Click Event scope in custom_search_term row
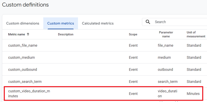The width and height of the screenshot is (207, 102). pyautogui.click(x=133, y=81)
